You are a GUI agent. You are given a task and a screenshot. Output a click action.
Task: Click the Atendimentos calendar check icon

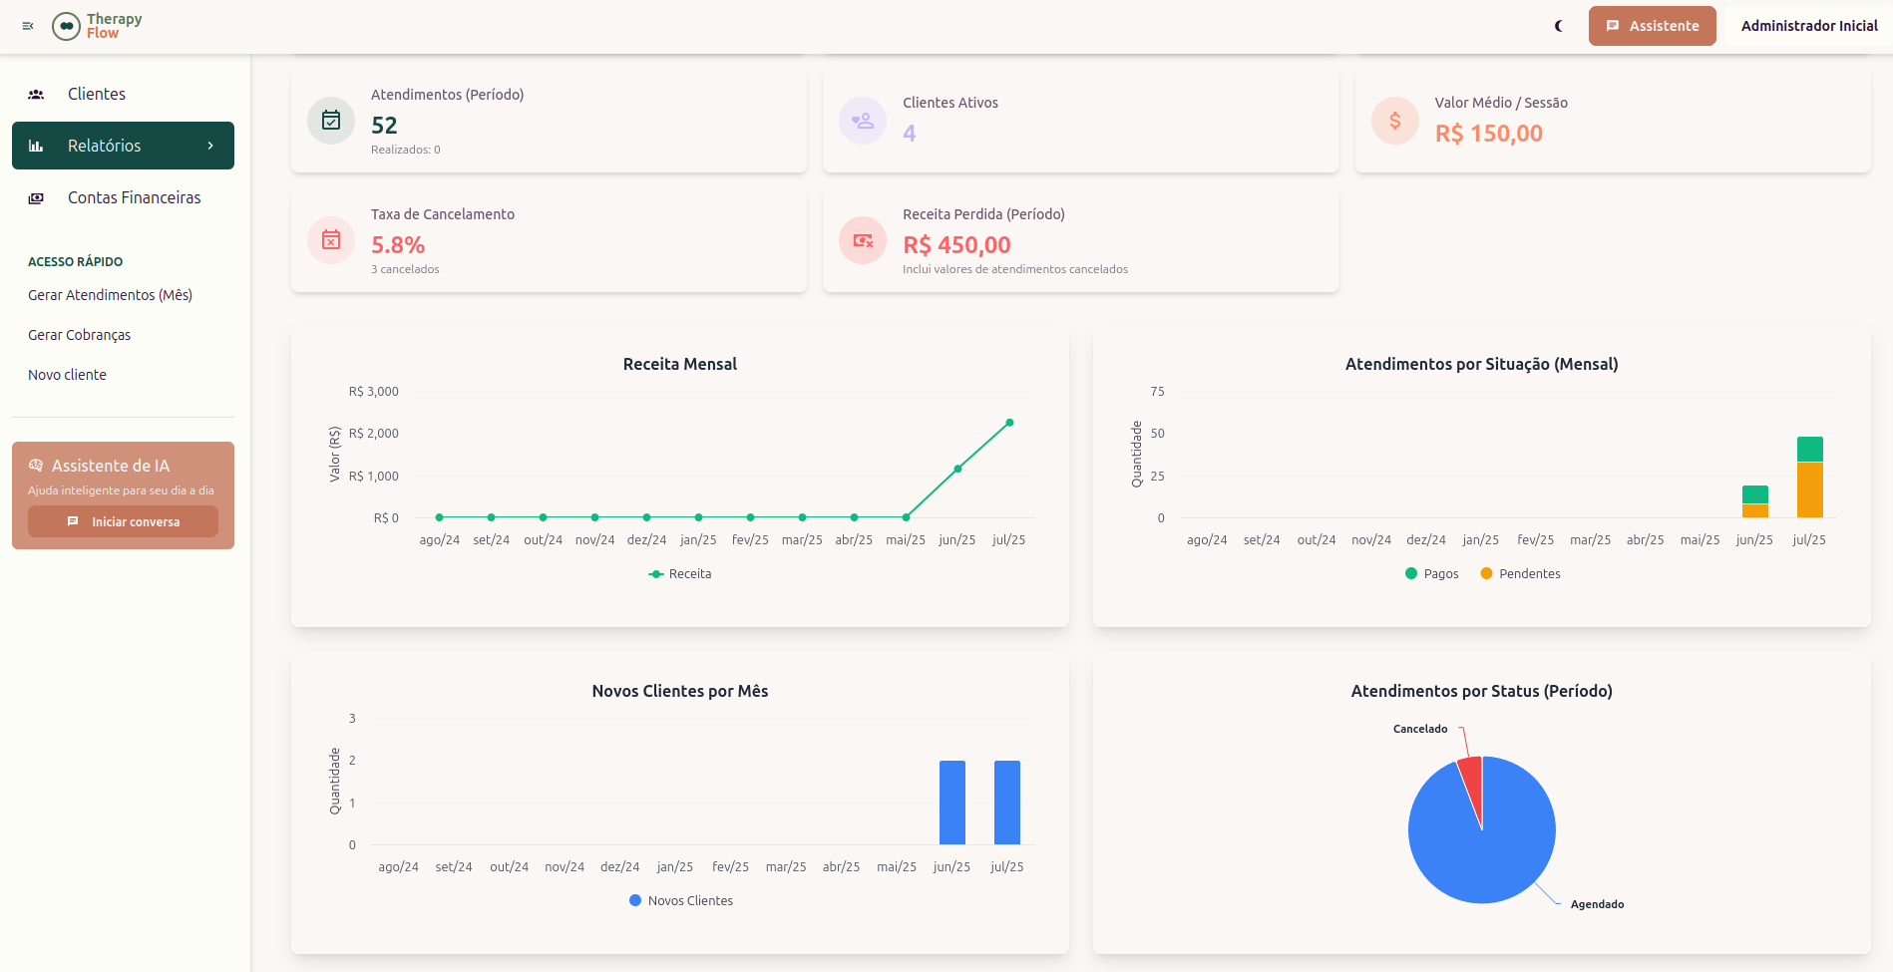tap(331, 121)
